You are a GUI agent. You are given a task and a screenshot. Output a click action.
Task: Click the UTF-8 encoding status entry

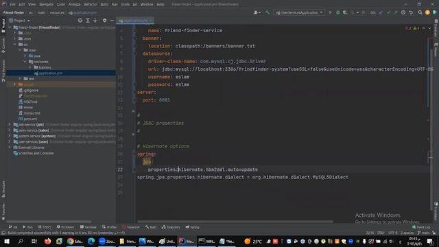point(393,233)
